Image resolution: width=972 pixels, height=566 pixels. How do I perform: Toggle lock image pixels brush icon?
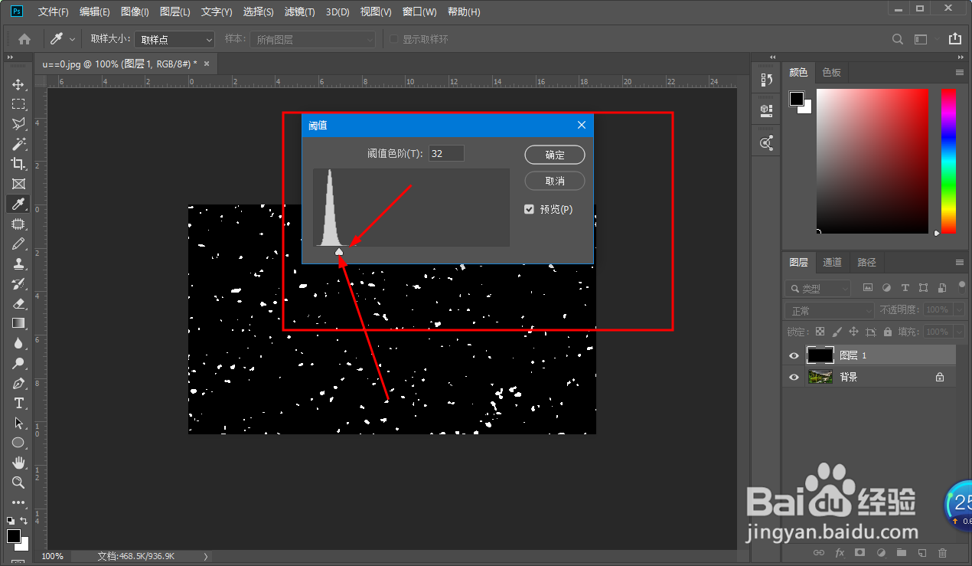837,332
